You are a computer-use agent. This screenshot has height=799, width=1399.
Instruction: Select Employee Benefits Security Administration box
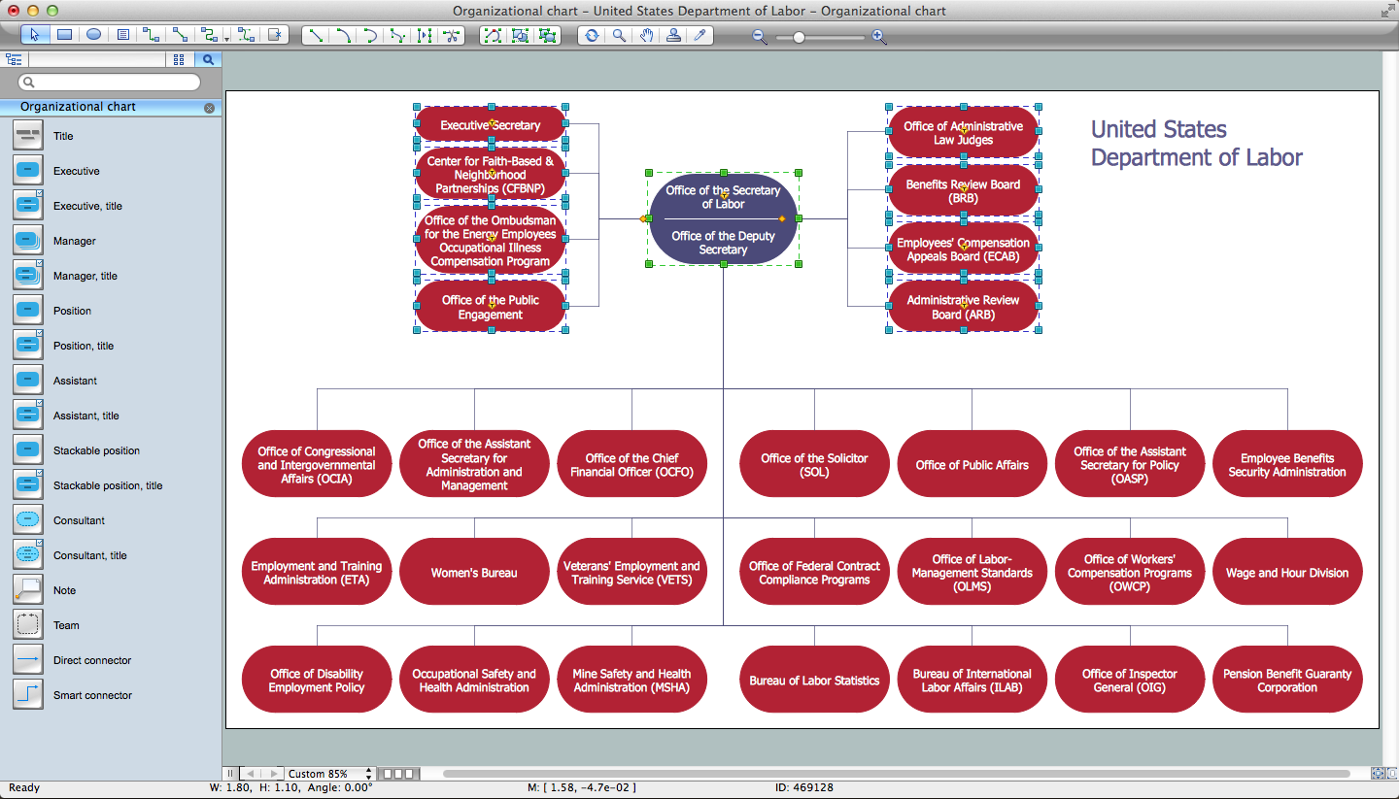1287,464
